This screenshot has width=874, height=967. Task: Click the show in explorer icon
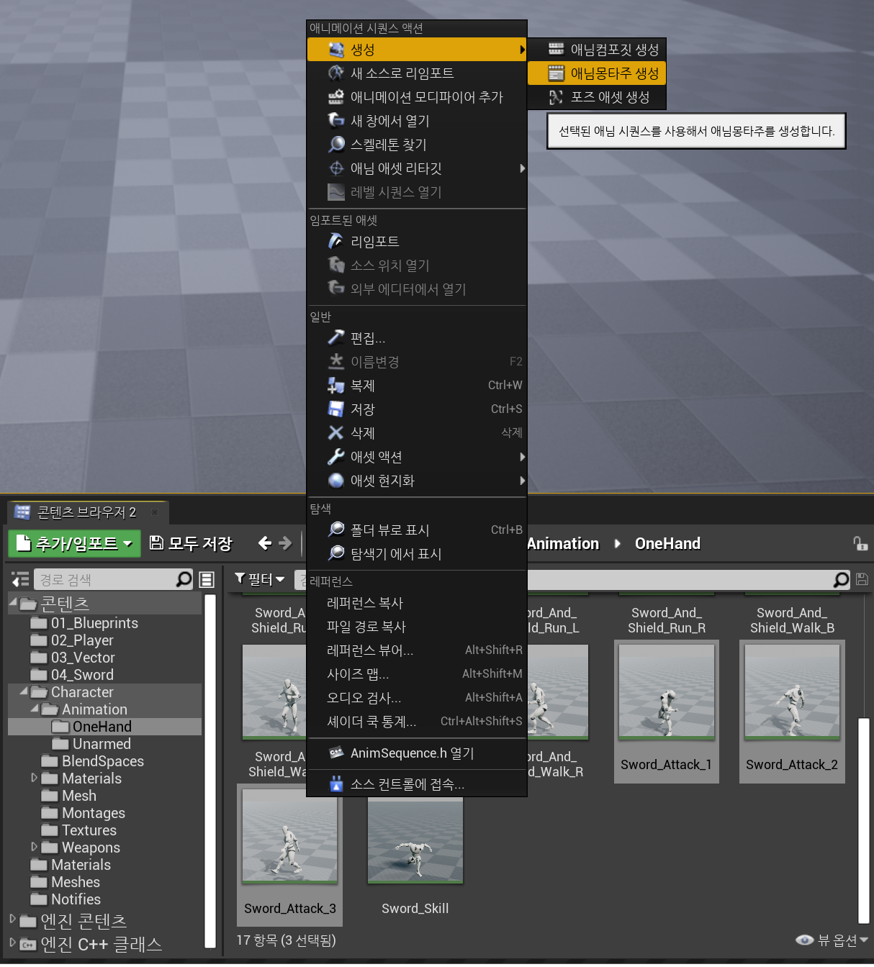click(x=336, y=554)
